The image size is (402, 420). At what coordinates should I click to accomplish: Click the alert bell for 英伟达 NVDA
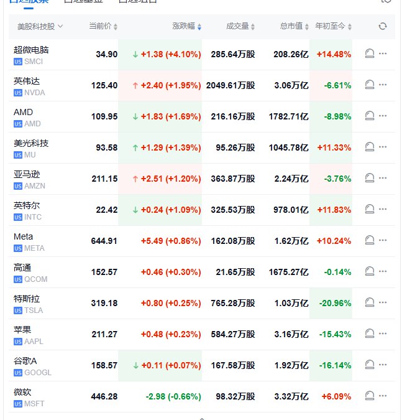[369, 85]
